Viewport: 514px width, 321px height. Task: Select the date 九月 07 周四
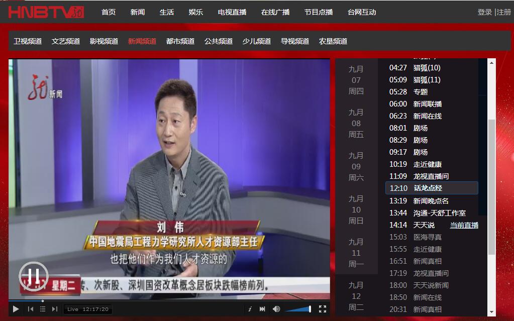click(x=356, y=80)
